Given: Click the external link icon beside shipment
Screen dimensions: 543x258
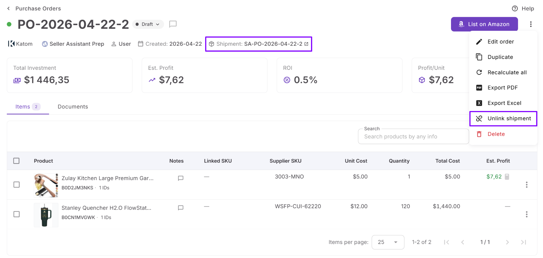Looking at the screenshot, I should click(x=306, y=44).
